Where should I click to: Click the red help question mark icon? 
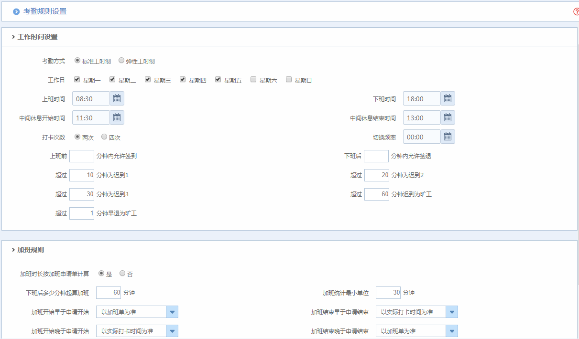click(576, 11)
